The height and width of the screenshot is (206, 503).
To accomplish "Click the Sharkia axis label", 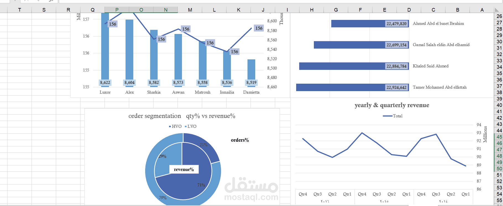I will click(x=154, y=92).
